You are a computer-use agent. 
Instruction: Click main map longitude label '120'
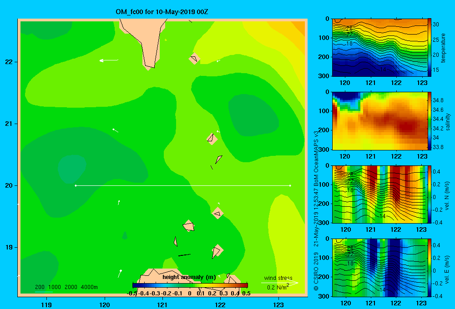[105, 304]
